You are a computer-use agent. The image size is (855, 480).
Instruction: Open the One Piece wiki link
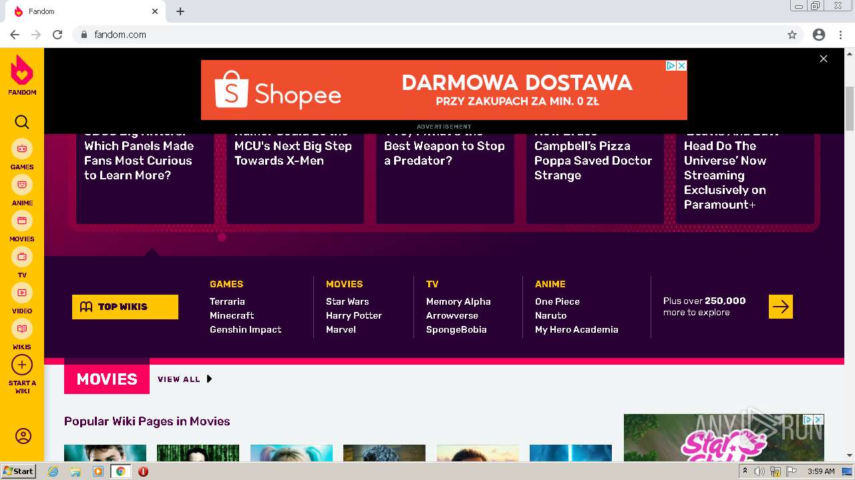(557, 301)
